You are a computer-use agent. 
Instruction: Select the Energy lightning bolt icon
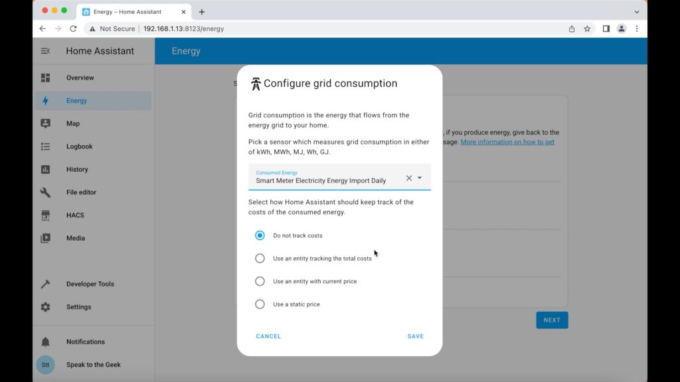tap(46, 101)
